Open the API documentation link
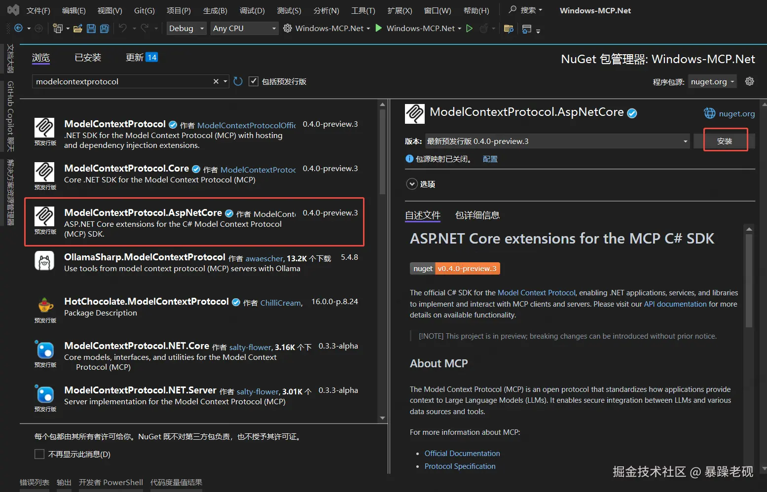Image resolution: width=767 pixels, height=492 pixels. (675, 304)
